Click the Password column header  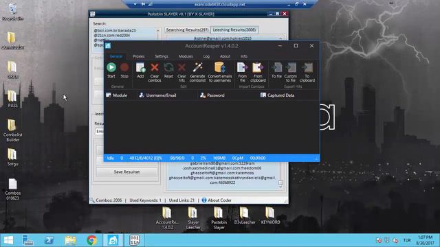tap(228, 95)
